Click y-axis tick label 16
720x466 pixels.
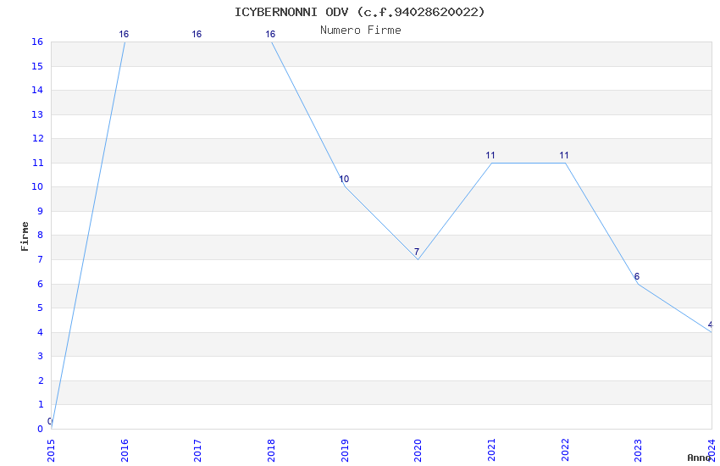pos(37,42)
